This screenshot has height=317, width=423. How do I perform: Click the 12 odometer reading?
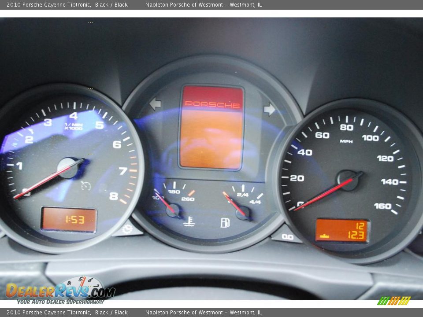(360, 225)
